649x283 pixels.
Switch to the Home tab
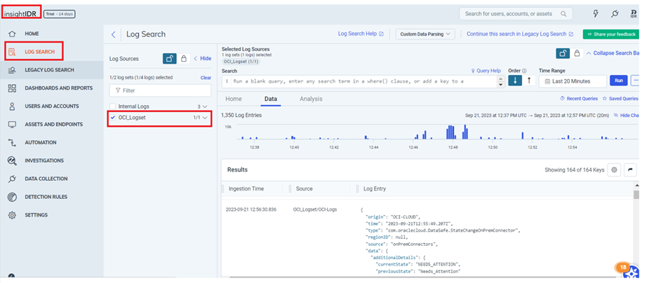[234, 99]
